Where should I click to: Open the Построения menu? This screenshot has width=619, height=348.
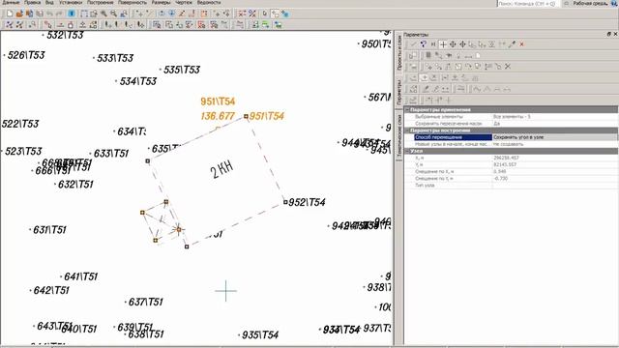pos(100,2)
